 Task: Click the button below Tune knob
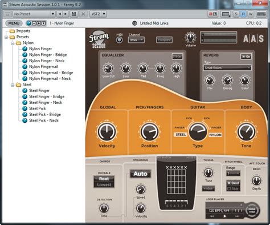point(208,189)
